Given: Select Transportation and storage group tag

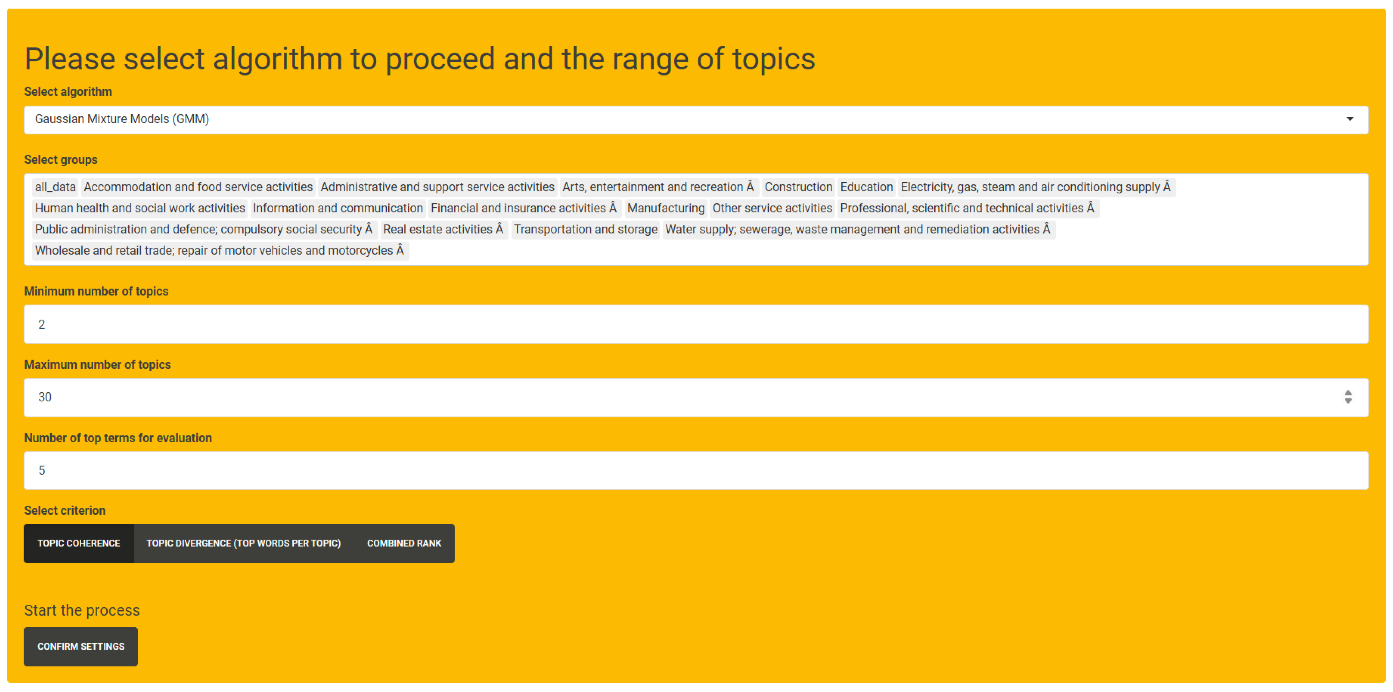Looking at the screenshot, I should click(x=585, y=229).
